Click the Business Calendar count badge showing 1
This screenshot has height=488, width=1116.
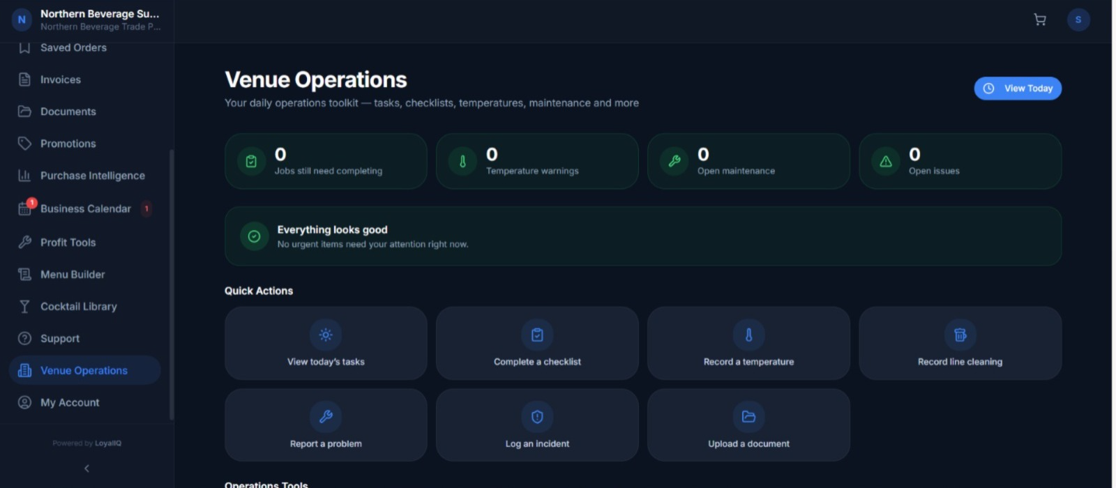pyautogui.click(x=146, y=208)
